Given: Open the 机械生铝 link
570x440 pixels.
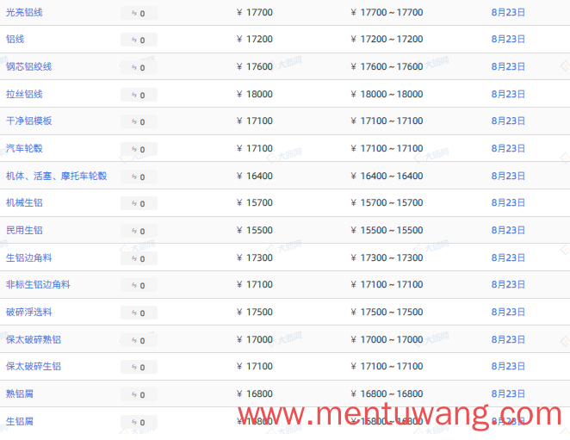Looking at the screenshot, I should coord(24,202).
